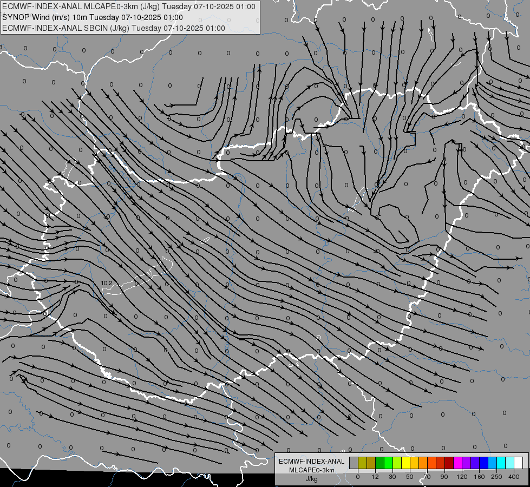The image size is (530, 487).
Task: Select the deep blue swatch right of tick 160
Action: click(x=483, y=463)
